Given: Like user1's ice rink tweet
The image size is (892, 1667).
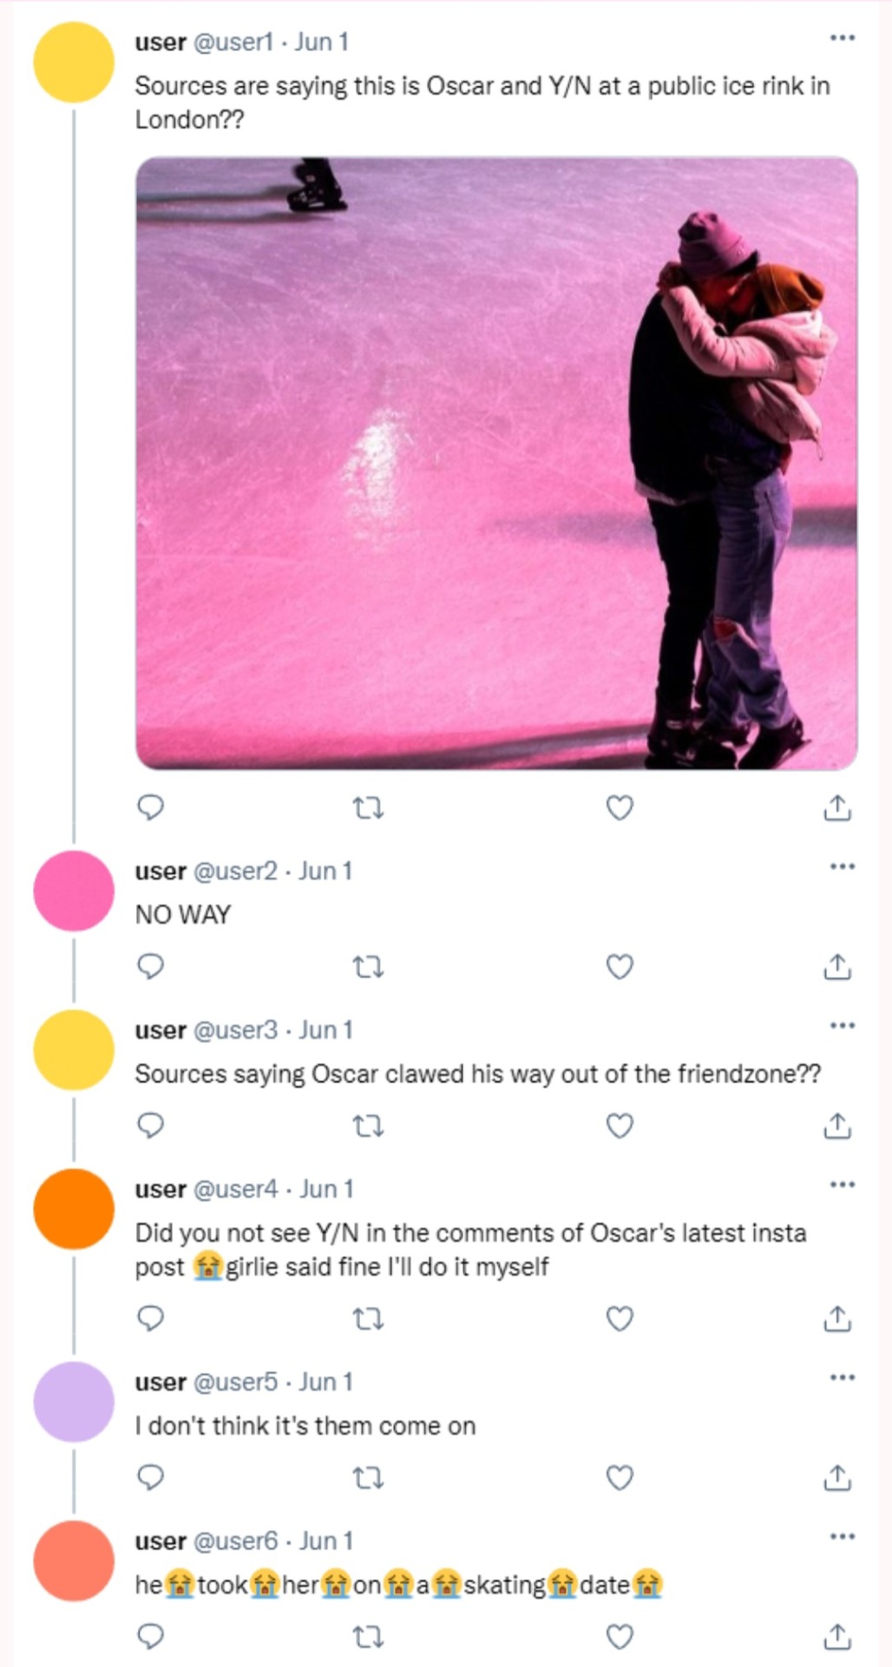Looking at the screenshot, I should 619,808.
